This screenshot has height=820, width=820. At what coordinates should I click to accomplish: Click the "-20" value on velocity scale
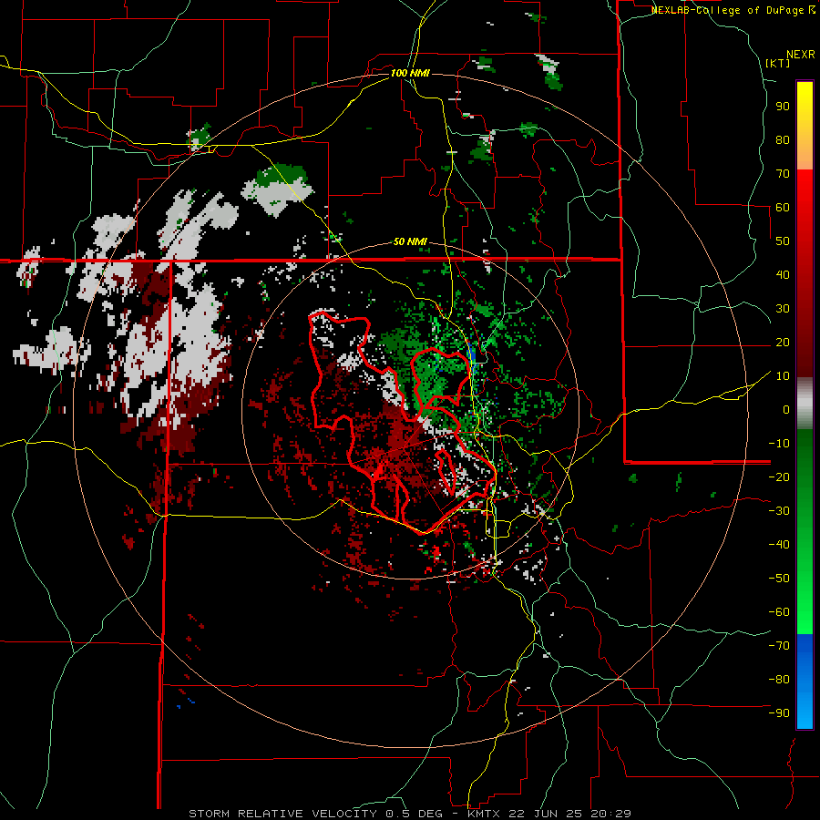tap(779, 477)
